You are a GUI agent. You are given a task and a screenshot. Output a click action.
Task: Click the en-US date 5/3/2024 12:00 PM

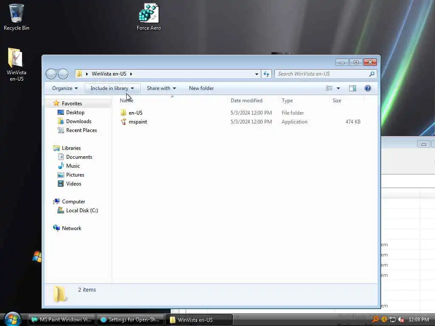pos(251,113)
